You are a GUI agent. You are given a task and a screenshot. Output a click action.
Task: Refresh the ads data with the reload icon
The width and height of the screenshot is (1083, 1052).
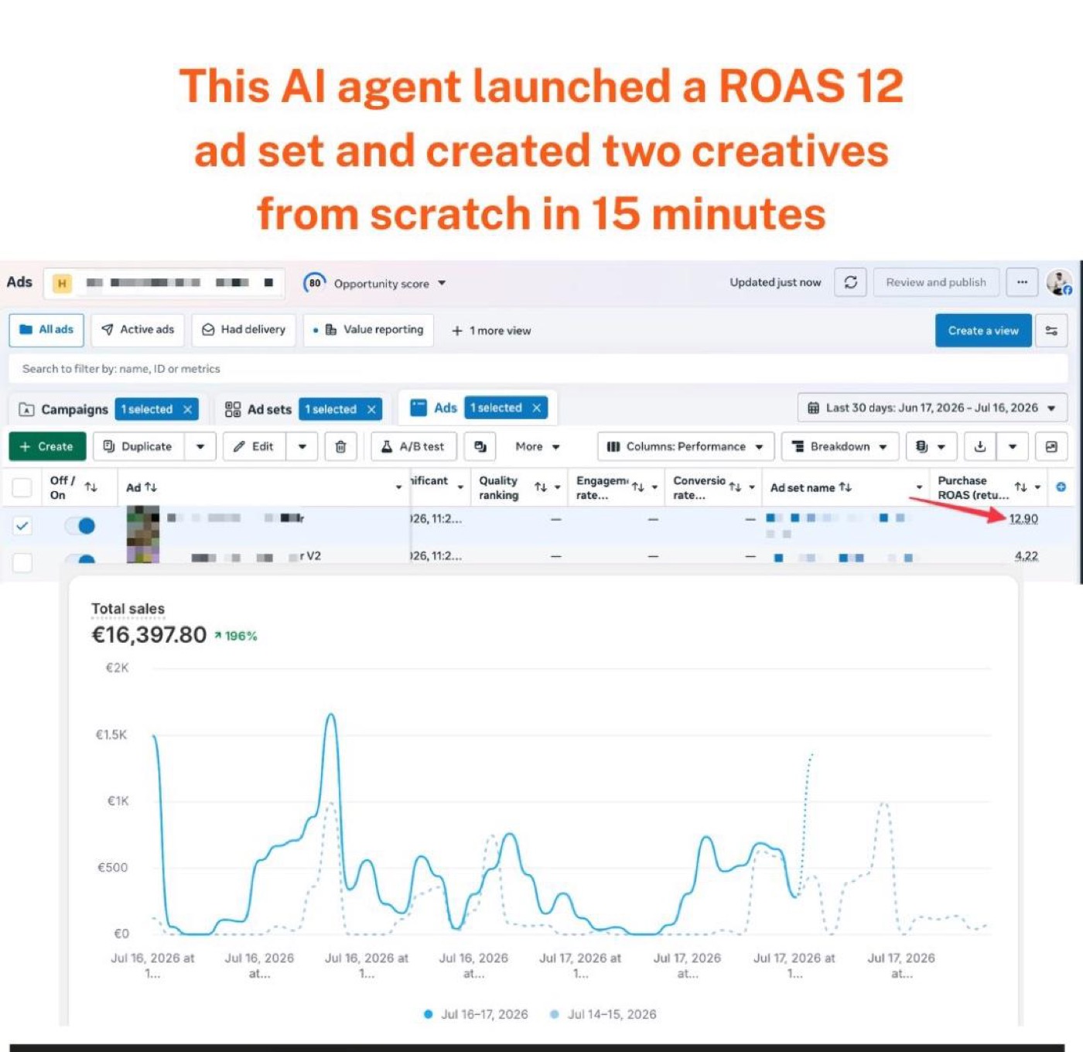(x=850, y=282)
